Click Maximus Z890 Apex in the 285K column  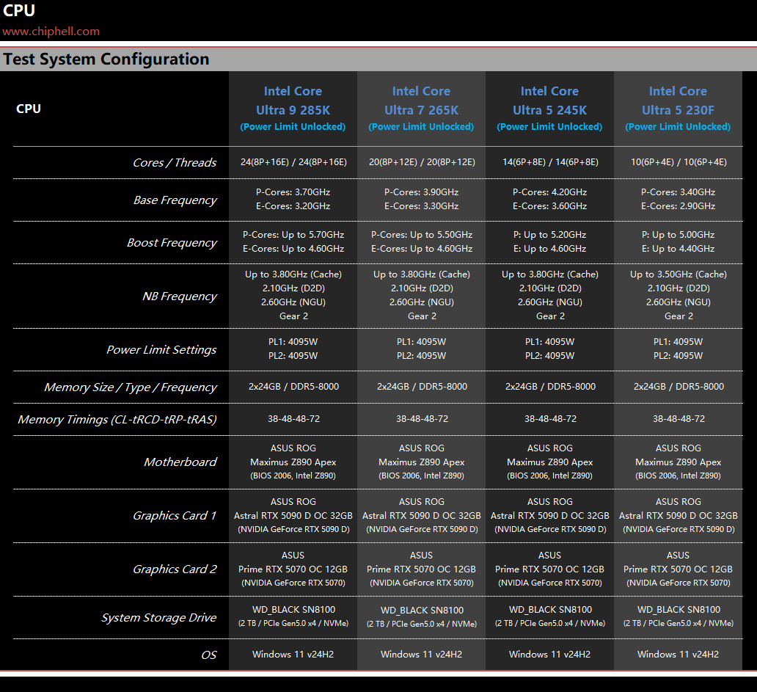click(293, 462)
